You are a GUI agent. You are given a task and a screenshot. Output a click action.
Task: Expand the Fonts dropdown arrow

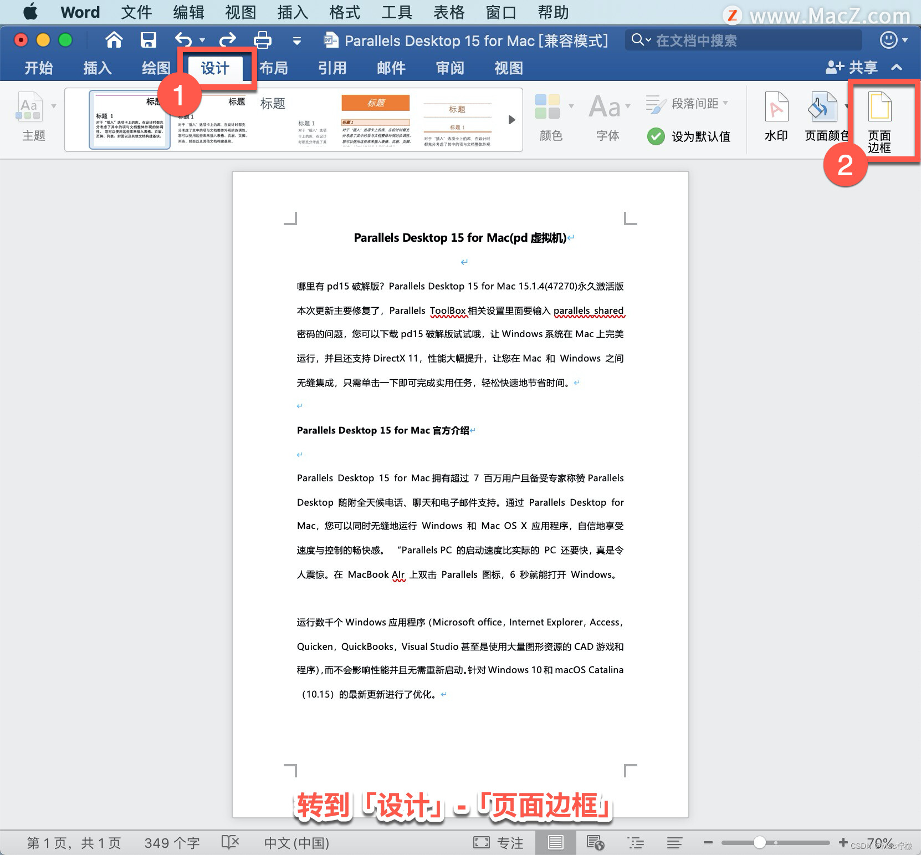[x=628, y=105]
